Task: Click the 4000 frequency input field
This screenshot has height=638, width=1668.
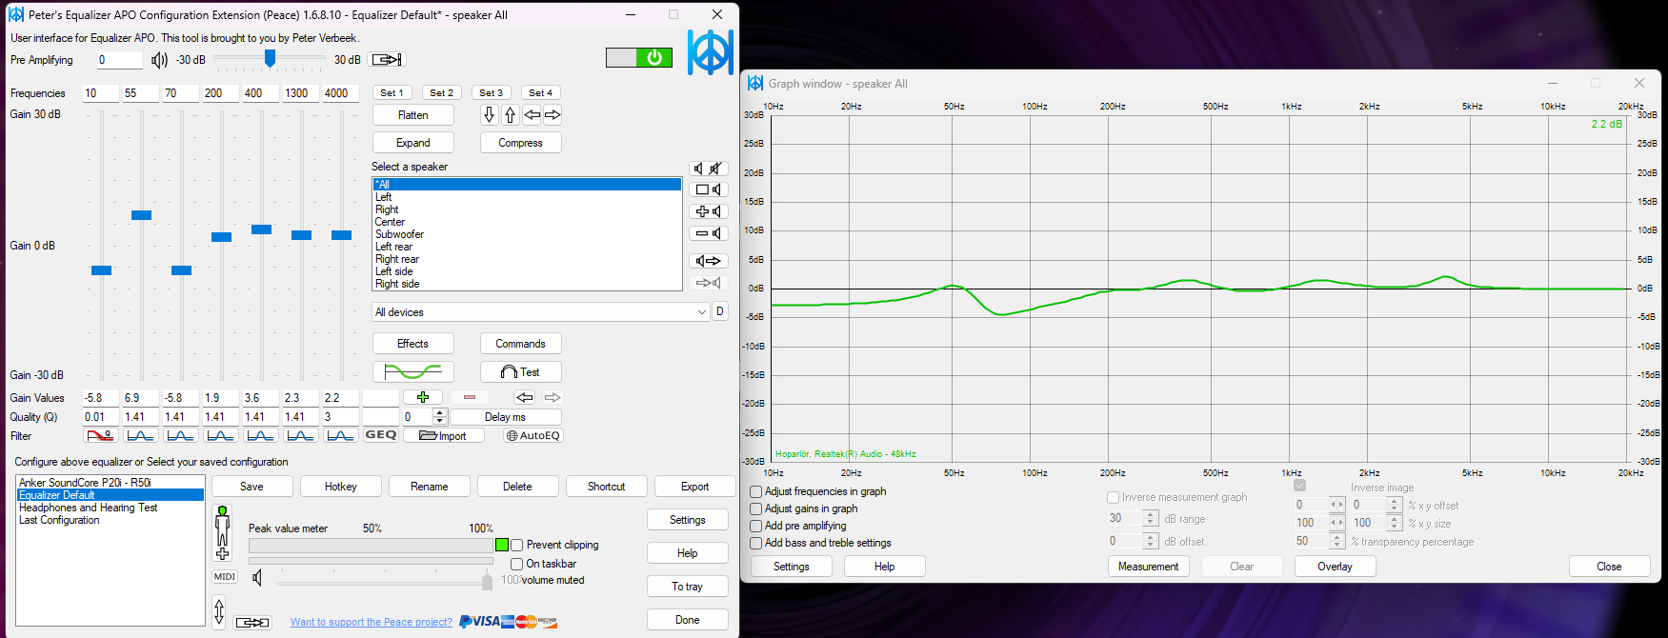Action: [340, 93]
